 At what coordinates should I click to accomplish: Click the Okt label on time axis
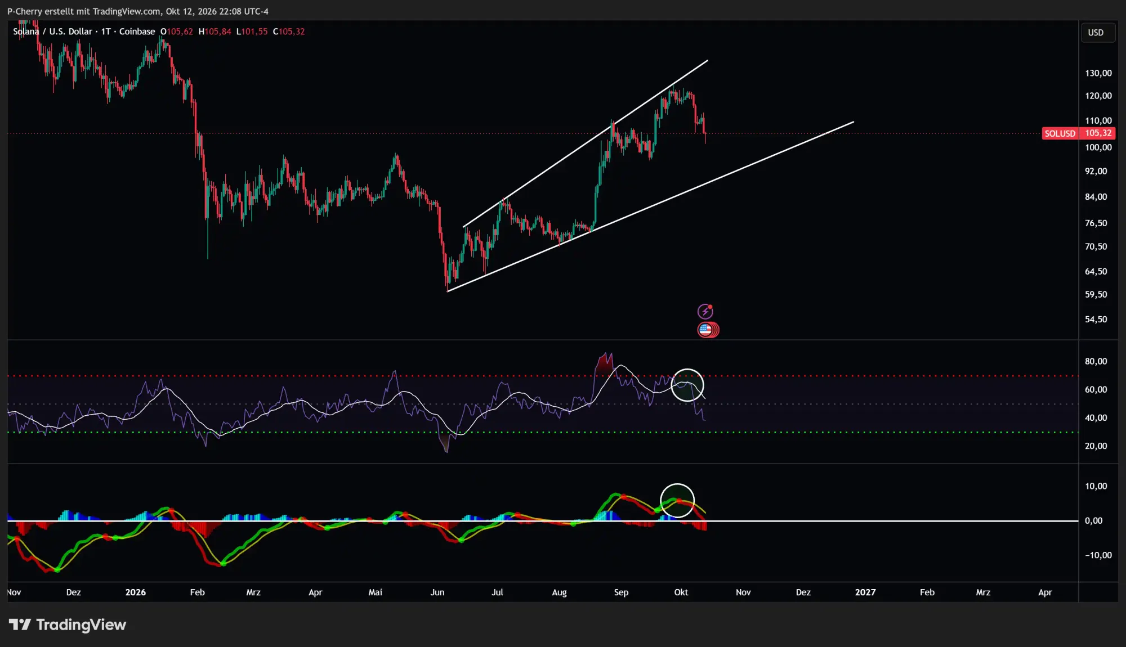(x=681, y=592)
